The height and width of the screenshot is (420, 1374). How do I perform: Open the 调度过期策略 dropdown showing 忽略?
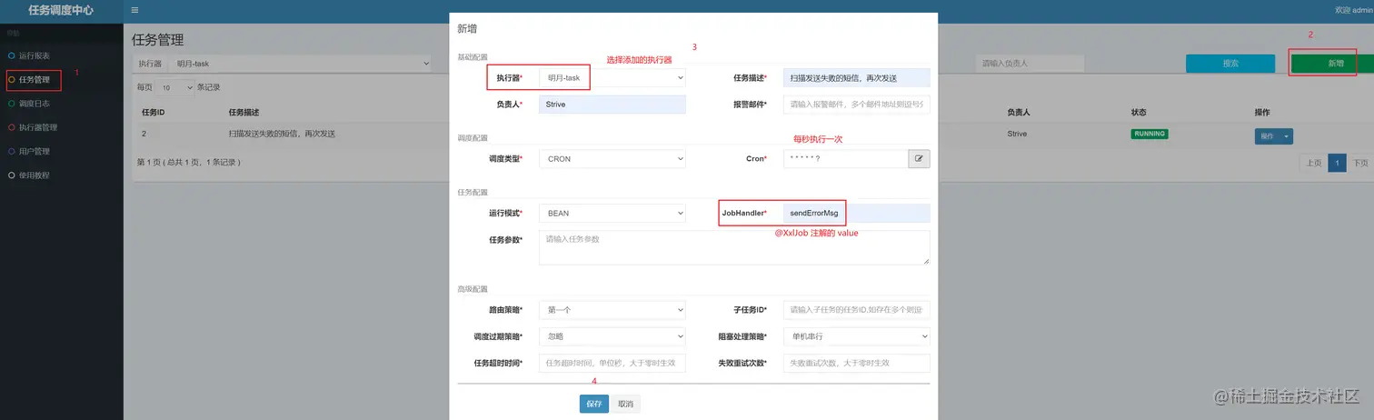pos(612,336)
